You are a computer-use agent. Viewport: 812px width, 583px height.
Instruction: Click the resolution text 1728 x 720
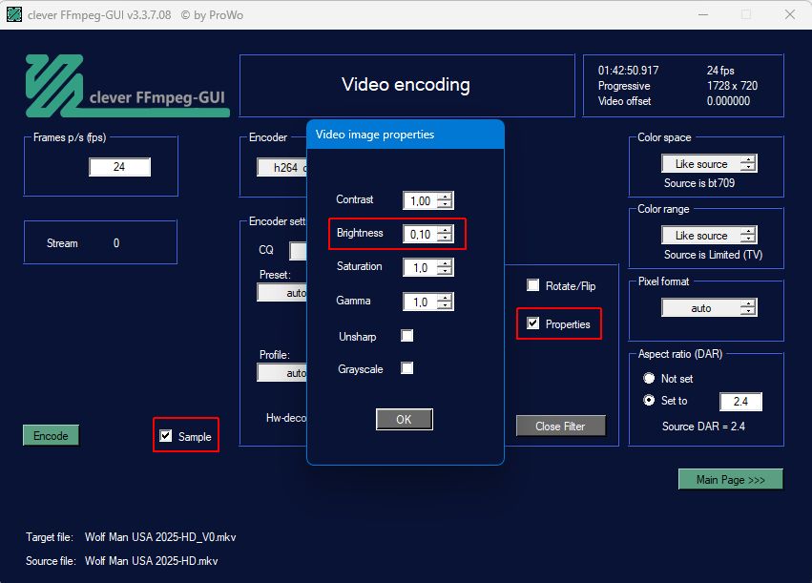[x=732, y=86]
